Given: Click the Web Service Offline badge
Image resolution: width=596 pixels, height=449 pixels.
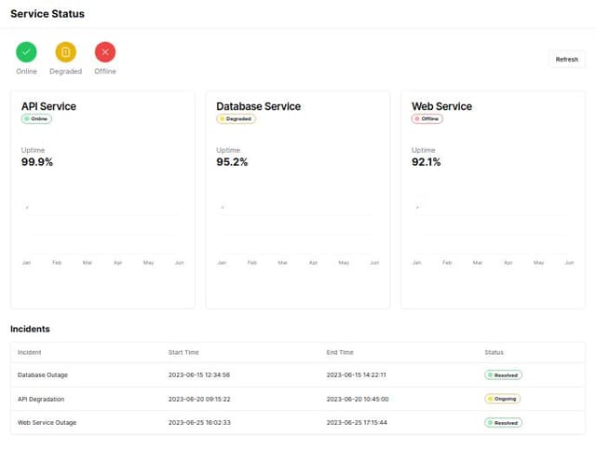Looking at the screenshot, I should pos(427,119).
